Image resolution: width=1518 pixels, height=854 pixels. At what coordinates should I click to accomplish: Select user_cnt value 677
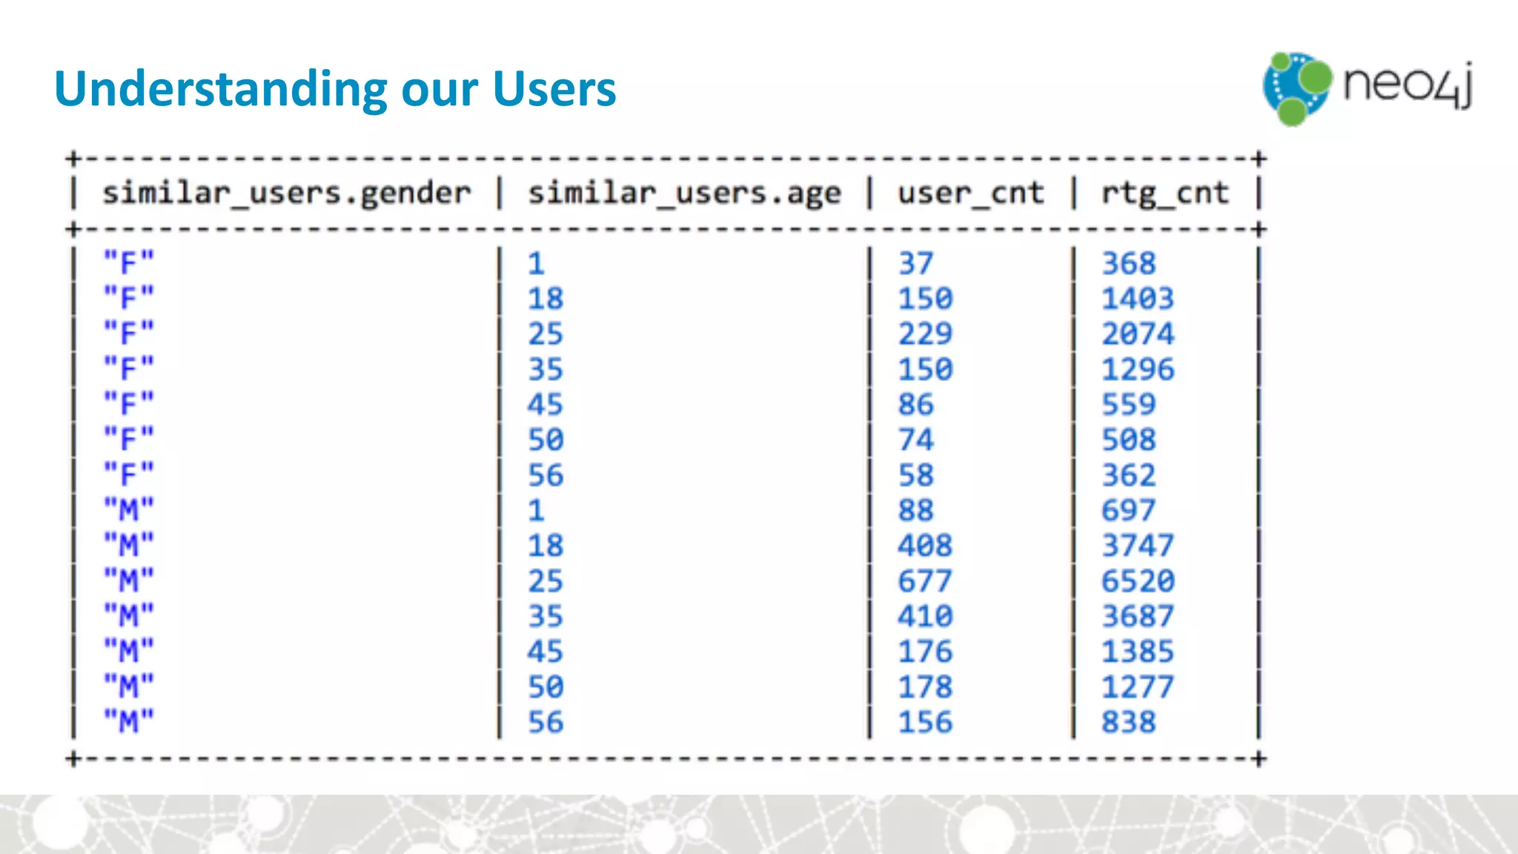pos(925,581)
